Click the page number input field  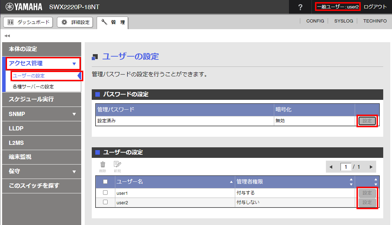(346, 167)
